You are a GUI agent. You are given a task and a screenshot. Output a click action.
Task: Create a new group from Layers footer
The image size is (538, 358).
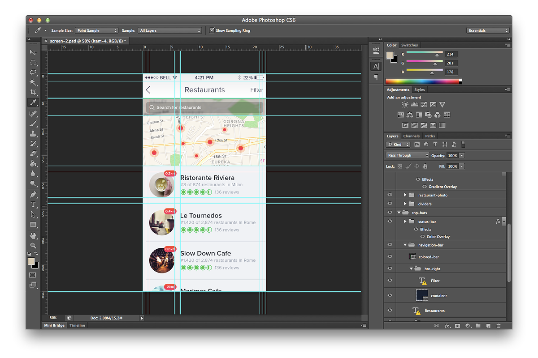click(478, 326)
